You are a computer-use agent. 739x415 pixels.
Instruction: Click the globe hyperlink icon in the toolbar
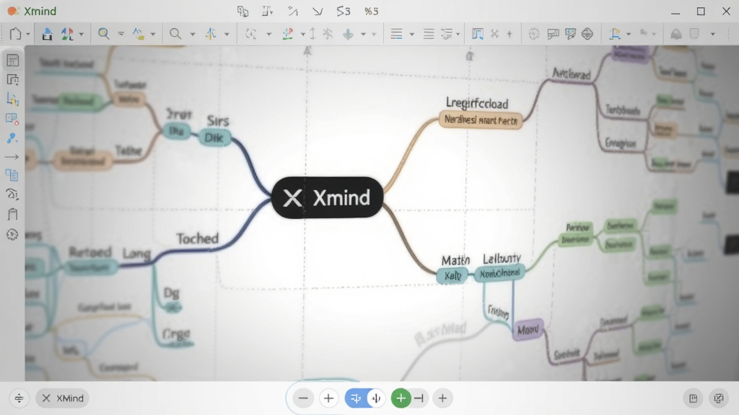(x=587, y=34)
